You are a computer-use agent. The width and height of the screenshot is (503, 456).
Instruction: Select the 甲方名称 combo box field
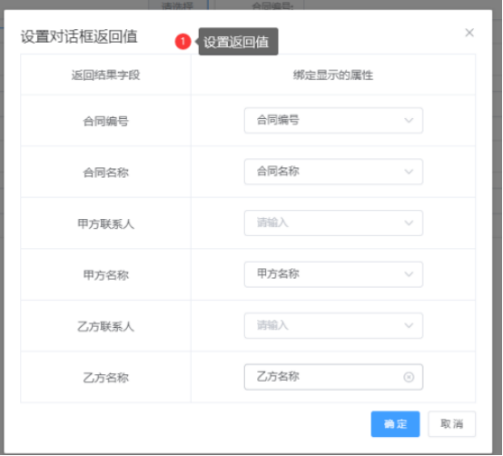pos(333,274)
